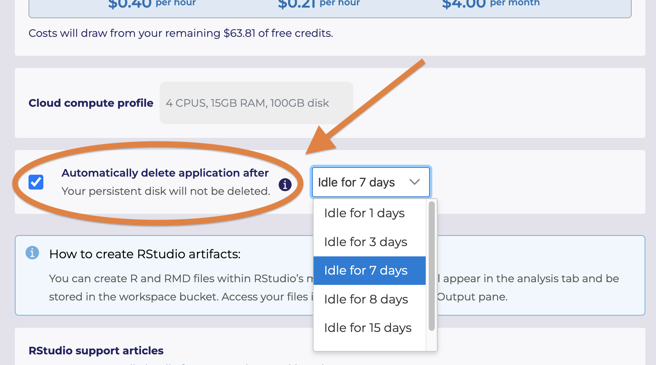This screenshot has height=365, width=656.
Task: Pick Idle for 8 days option
Action: (x=366, y=299)
